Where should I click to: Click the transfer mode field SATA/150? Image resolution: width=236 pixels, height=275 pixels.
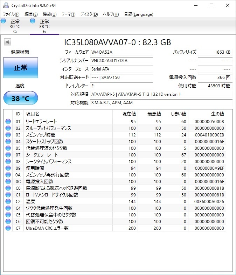121,78
